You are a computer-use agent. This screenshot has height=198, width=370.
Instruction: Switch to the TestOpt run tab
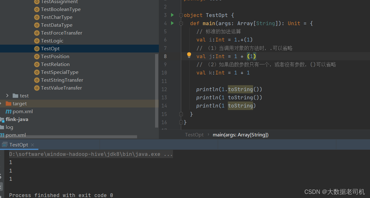(19, 145)
